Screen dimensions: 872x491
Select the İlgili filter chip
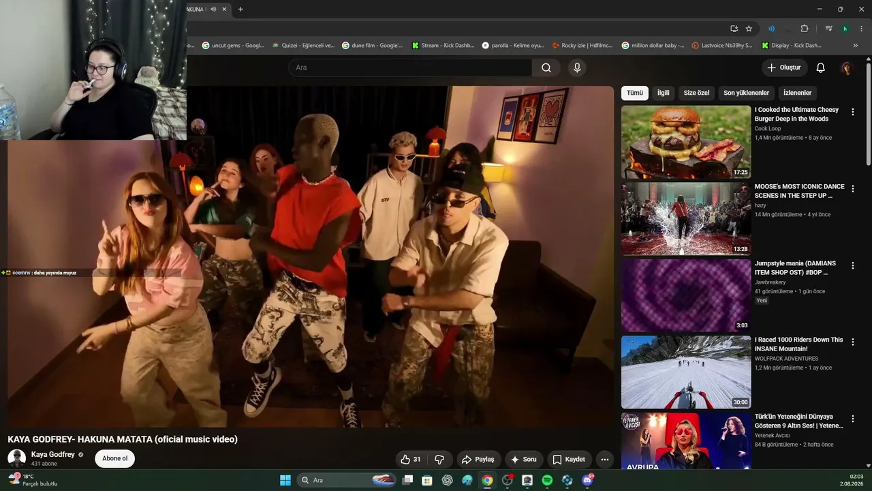tap(664, 93)
